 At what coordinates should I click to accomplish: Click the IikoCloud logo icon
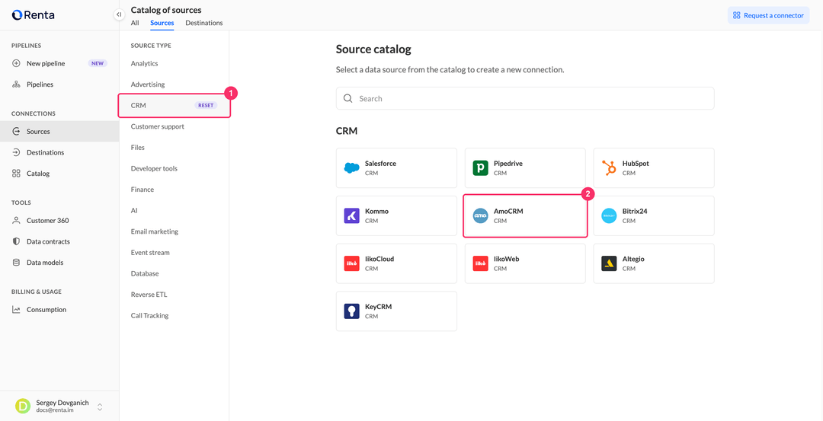tap(351, 263)
